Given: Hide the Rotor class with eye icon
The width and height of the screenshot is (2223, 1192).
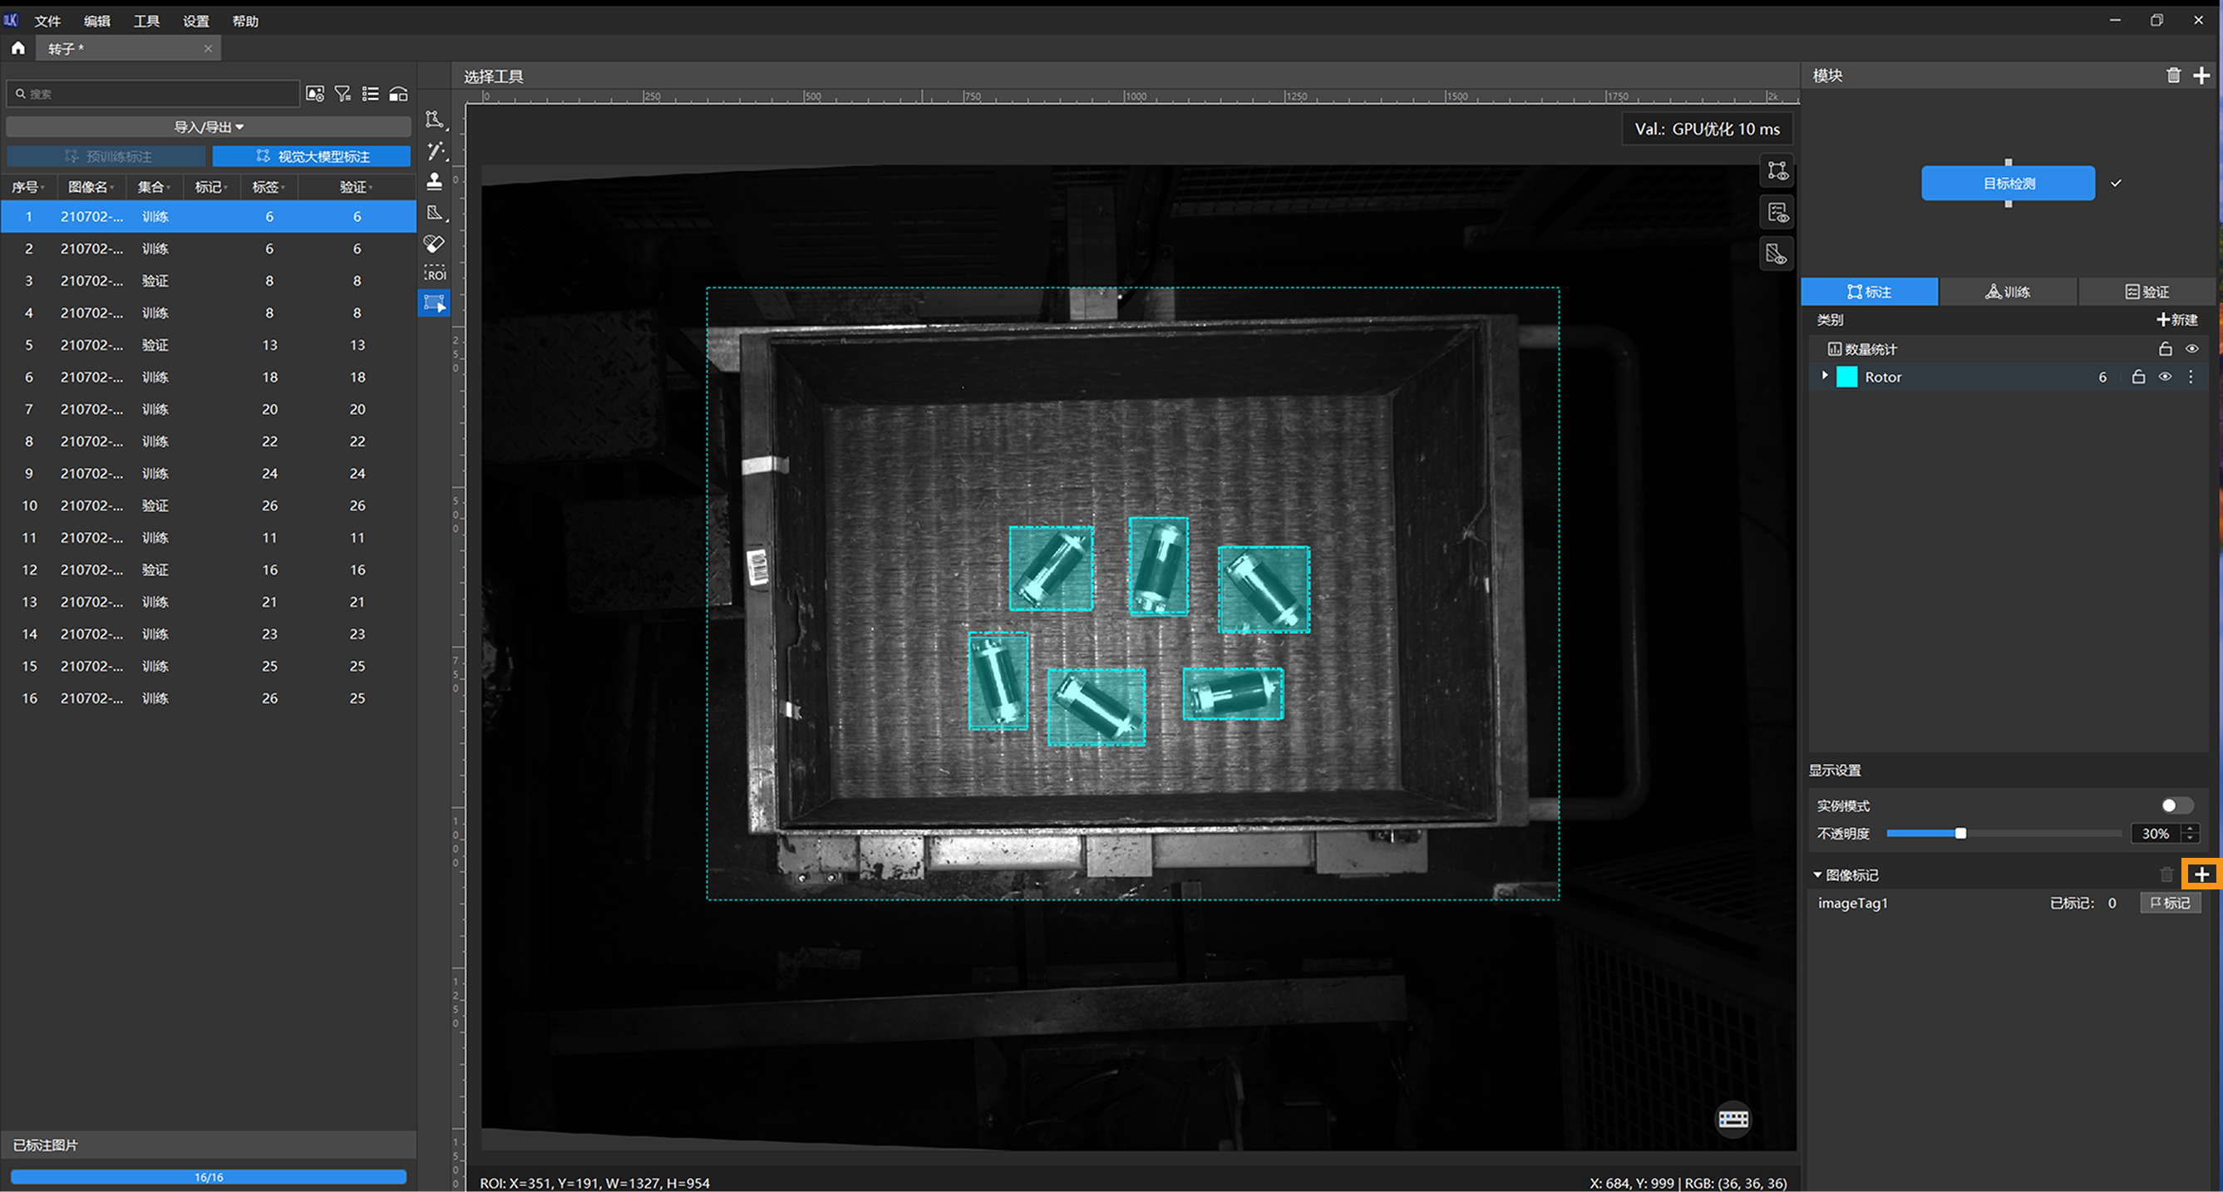Looking at the screenshot, I should pos(2165,377).
